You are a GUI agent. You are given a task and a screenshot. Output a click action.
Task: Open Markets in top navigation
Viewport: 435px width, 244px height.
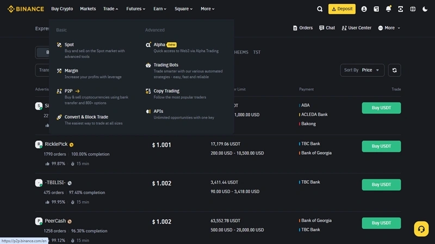point(88,9)
